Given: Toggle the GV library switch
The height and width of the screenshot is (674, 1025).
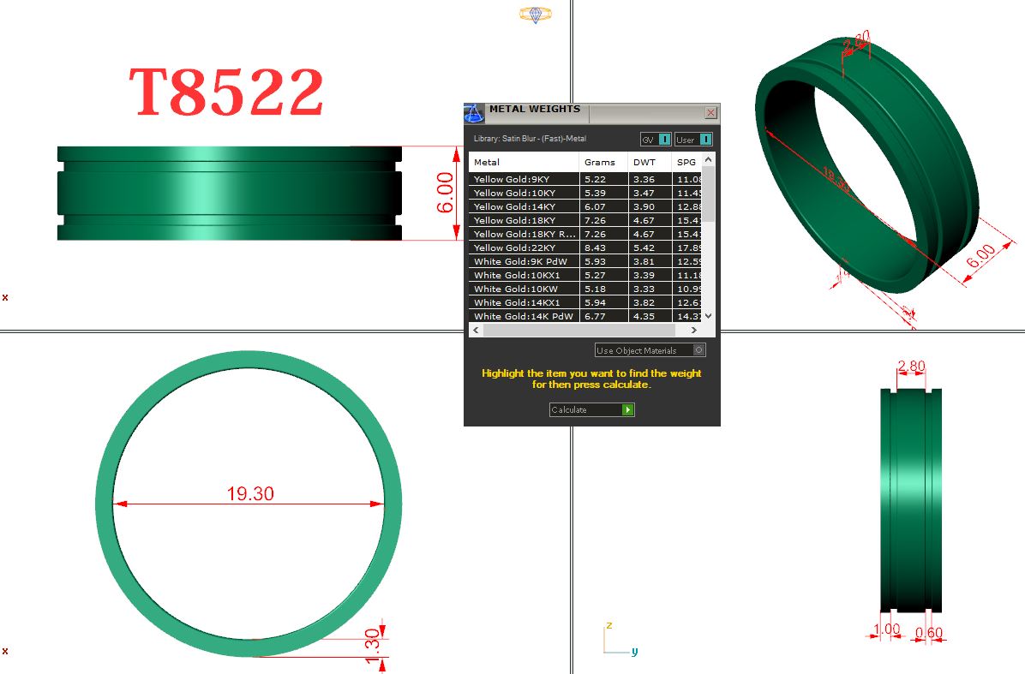Looking at the screenshot, I should [664, 140].
